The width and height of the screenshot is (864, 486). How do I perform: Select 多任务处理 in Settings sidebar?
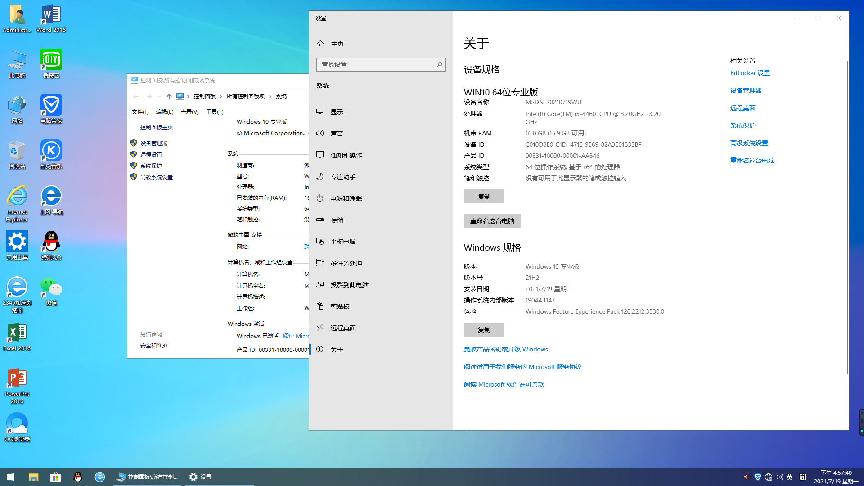pyautogui.click(x=381, y=263)
